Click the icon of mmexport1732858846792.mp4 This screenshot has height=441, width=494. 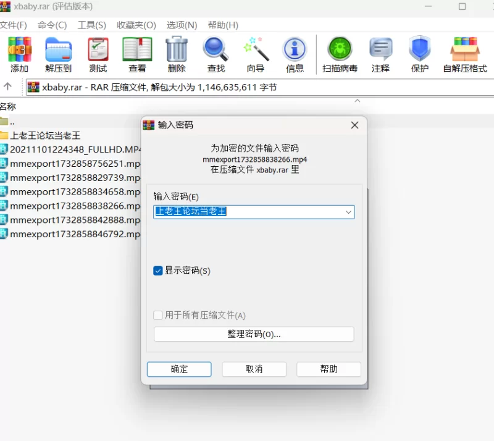[4, 234]
